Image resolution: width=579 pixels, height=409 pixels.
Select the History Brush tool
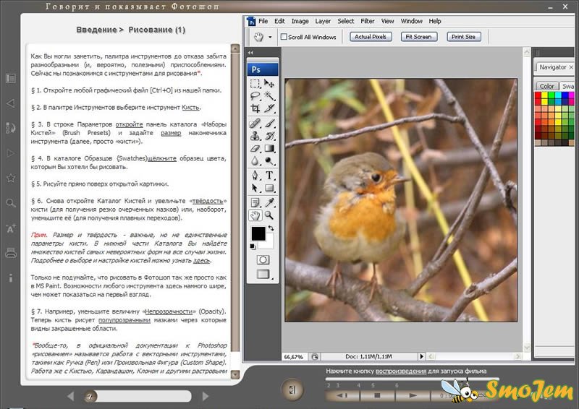pos(269,136)
